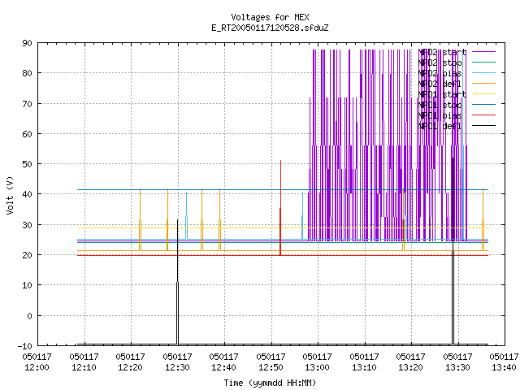Click the red NPD1 bias spike near 12:52
The height and width of the screenshot is (390, 520).
(280, 208)
